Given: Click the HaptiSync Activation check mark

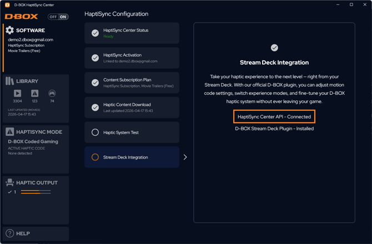Looking at the screenshot, I should pyautogui.click(x=95, y=58).
